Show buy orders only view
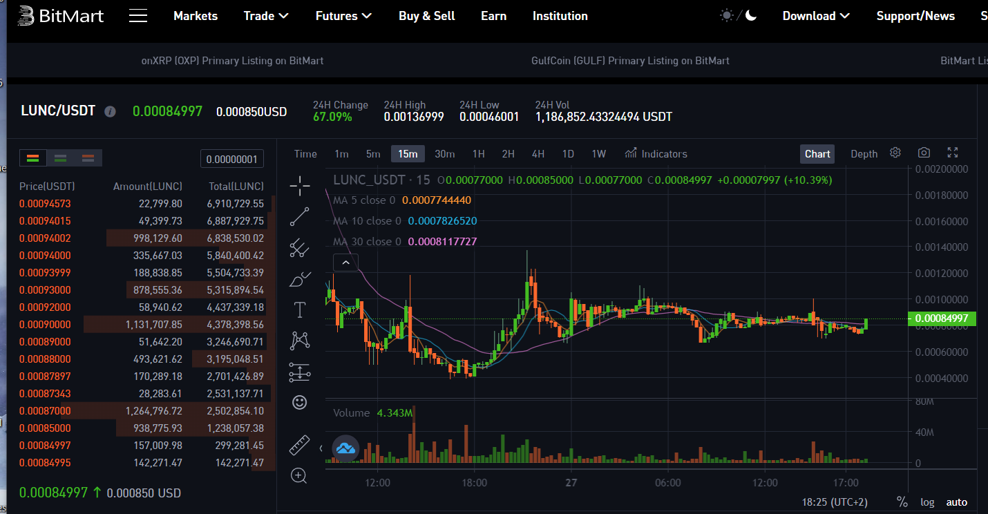This screenshot has width=988, height=514. tap(60, 158)
